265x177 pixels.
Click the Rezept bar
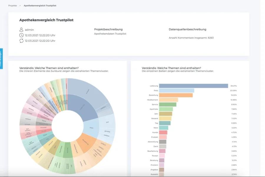(162, 156)
